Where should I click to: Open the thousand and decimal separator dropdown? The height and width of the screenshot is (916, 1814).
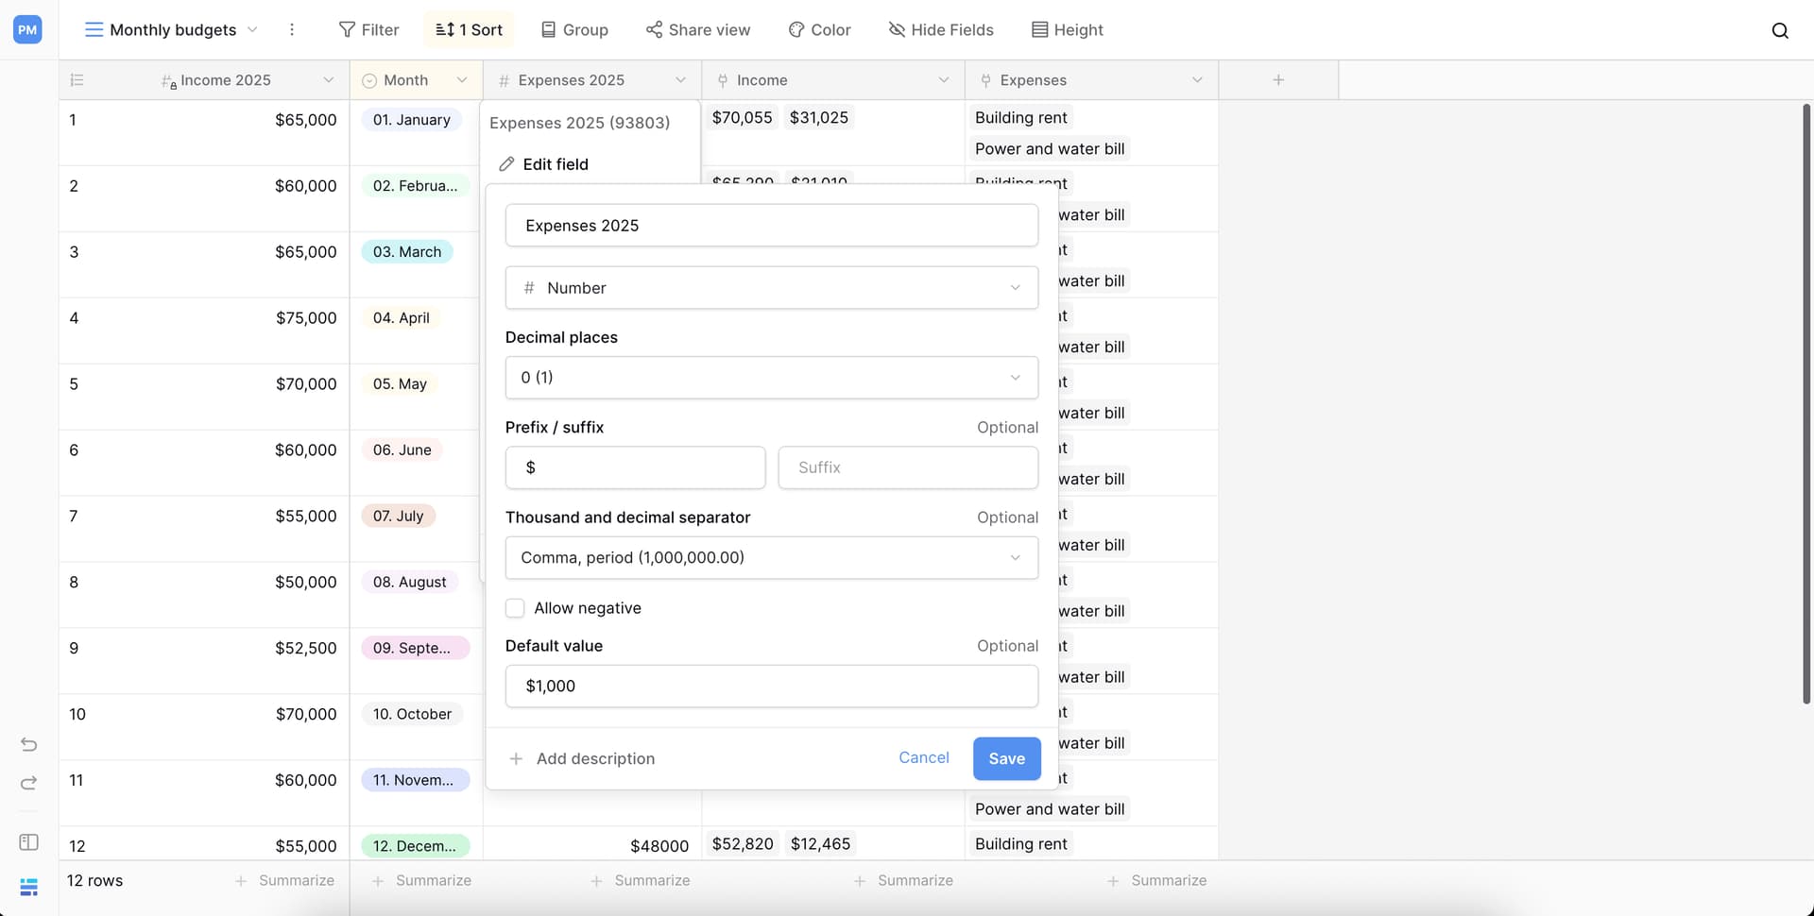click(771, 557)
